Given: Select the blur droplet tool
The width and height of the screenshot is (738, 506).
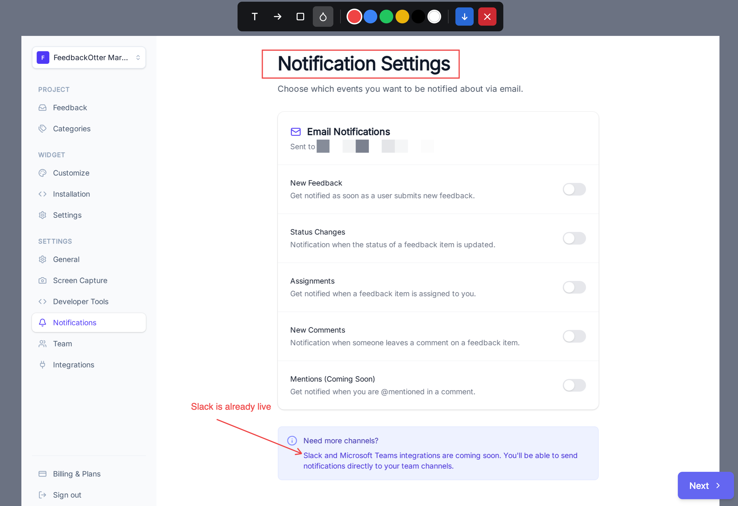Looking at the screenshot, I should 323,17.
